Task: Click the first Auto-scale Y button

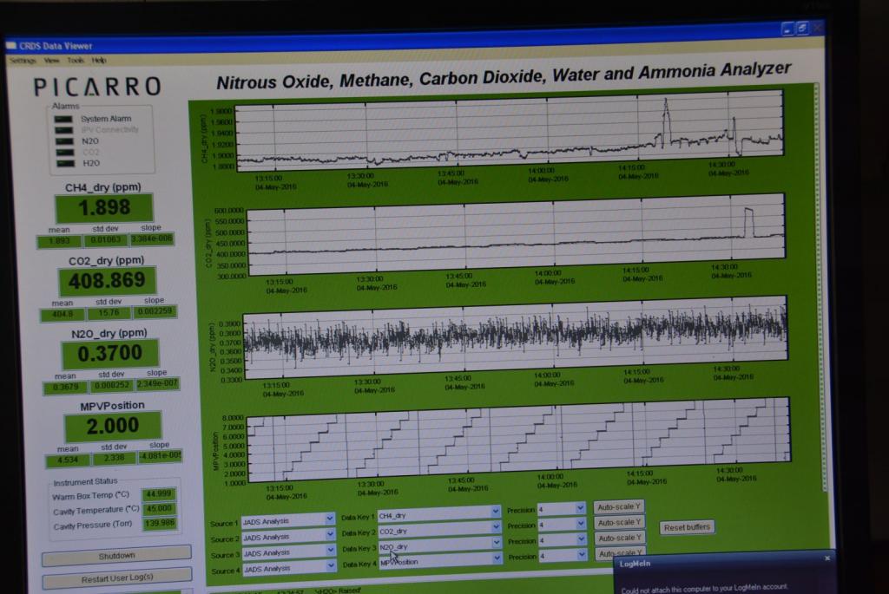Action: coord(620,506)
